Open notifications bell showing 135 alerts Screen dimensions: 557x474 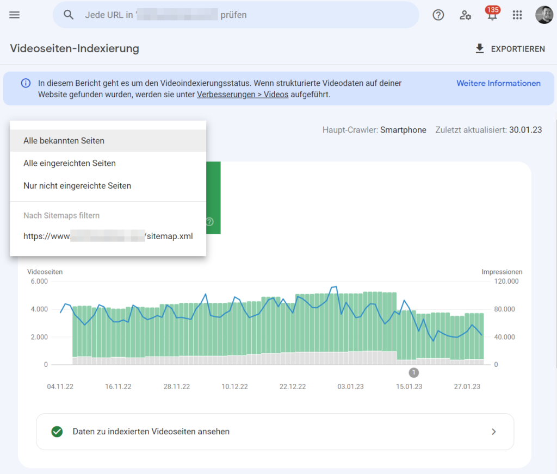492,15
